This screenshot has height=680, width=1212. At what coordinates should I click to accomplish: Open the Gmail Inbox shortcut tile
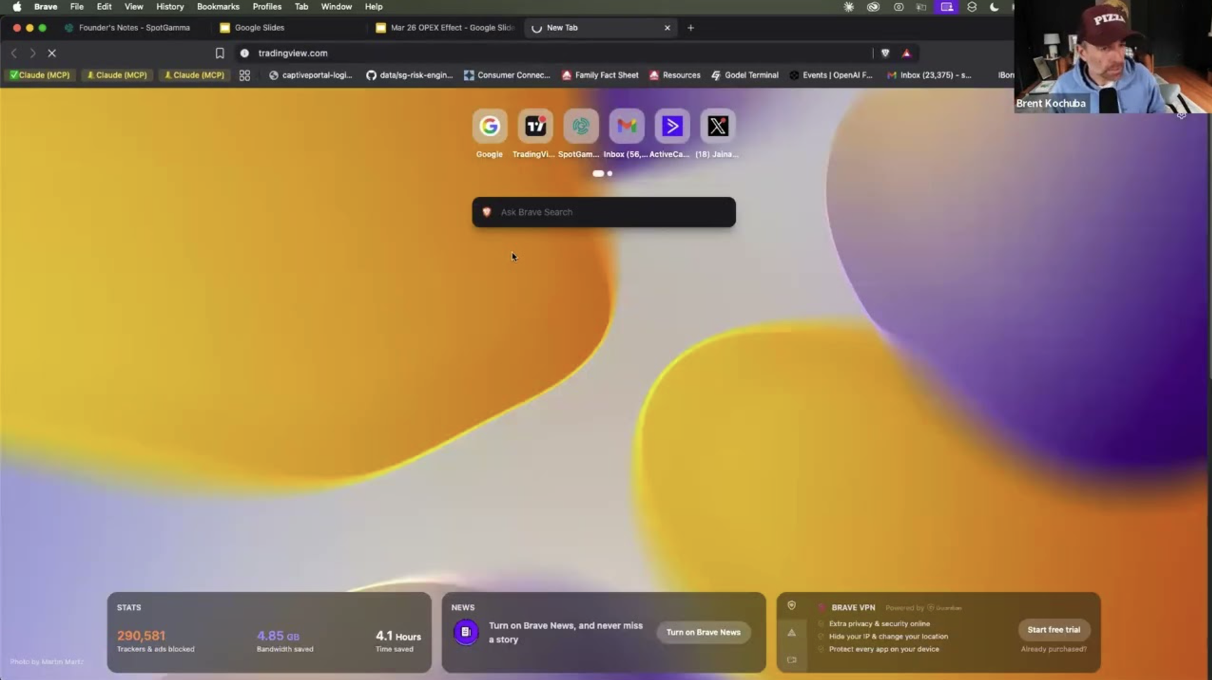pos(626,127)
